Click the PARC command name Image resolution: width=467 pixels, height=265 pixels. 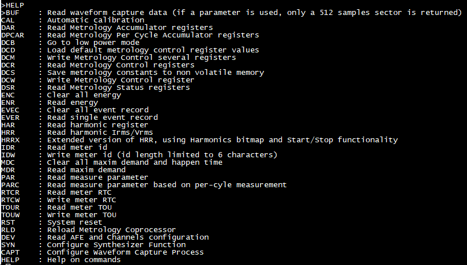click(10, 184)
